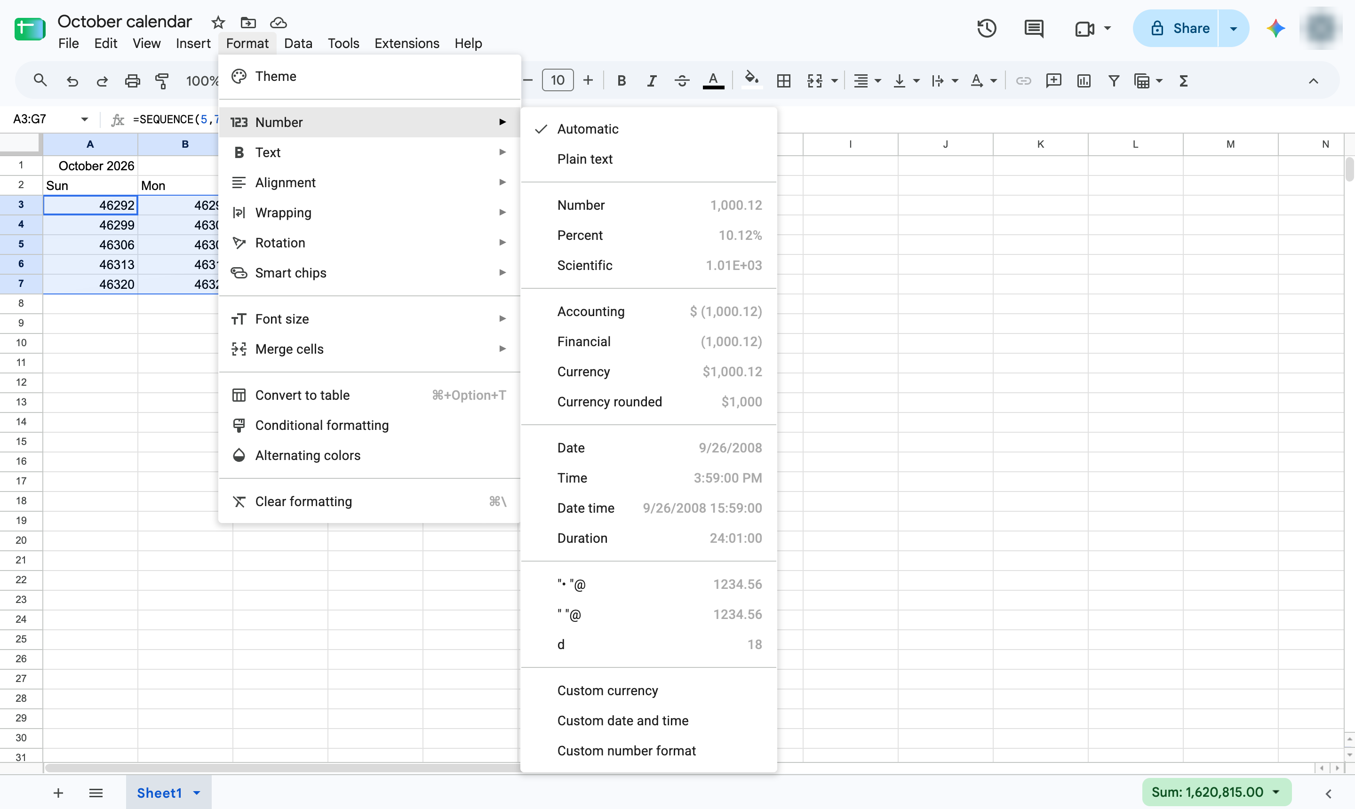The height and width of the screenshot is (809, 1355).
Task: Toggle bold formatting
Action: click(x=621, y=81)
